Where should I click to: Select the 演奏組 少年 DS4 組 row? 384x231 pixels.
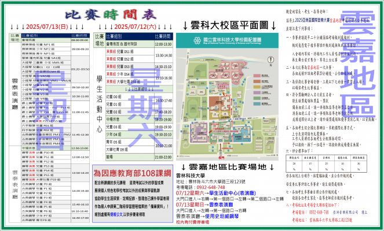click(130, 74)
